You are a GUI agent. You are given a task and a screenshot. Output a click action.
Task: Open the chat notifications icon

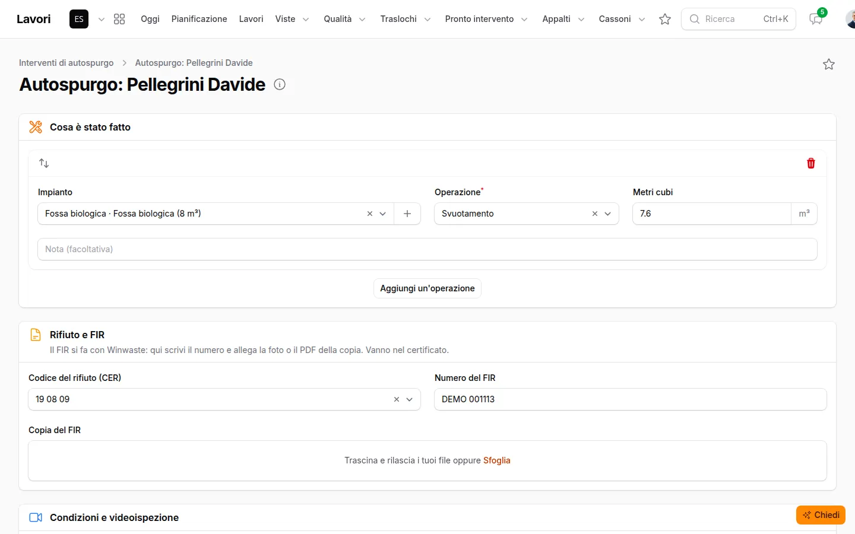[x=816, y=19]
